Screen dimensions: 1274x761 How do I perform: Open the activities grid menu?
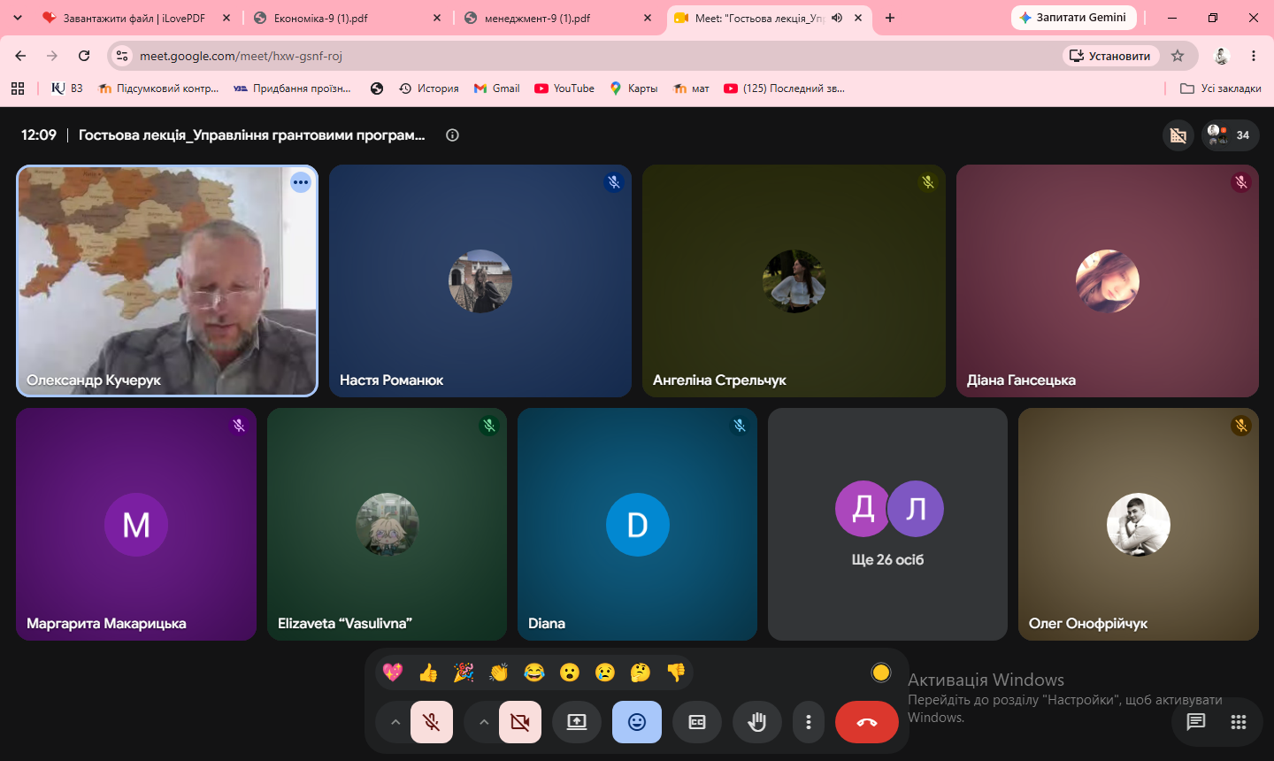[x=1239, y=722]
